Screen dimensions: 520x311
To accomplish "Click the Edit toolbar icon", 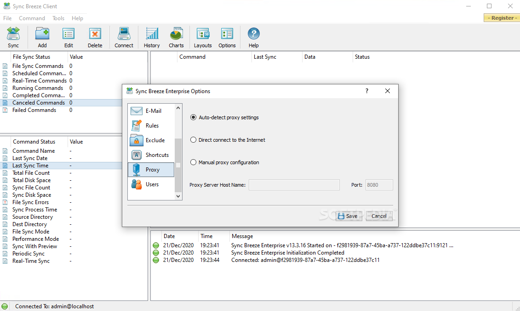I will [69, 38].
